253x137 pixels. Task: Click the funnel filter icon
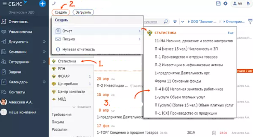pyautogui.click(x=250, y=22)
